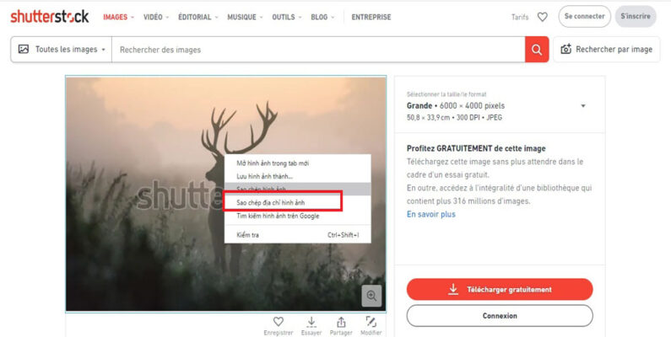Image resolution: width=671 pixels, height=337 pixels.
Task: Expand the Toutes les images dropdown
Action: click(x=62, y=50)
